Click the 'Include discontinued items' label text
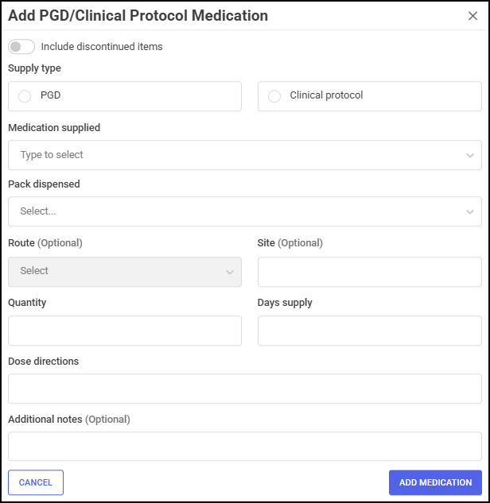Screen dimensions: 490x503 click(x=102, y=47)
